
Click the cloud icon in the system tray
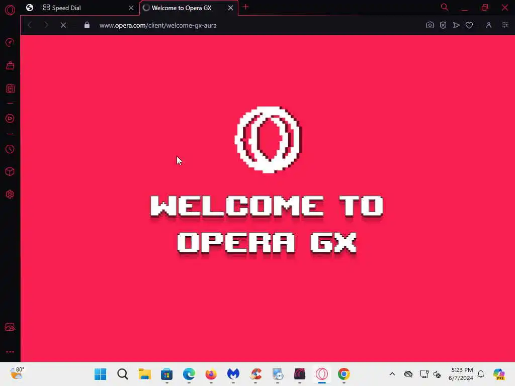[408, 374]
